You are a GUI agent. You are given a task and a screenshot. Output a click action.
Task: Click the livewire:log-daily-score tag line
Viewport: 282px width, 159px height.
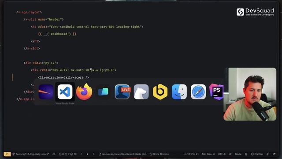coord(63,77)
